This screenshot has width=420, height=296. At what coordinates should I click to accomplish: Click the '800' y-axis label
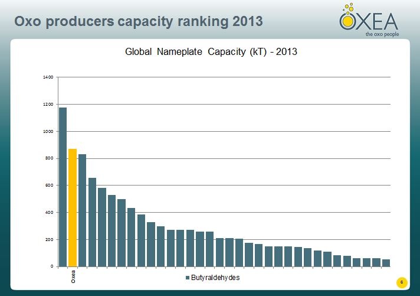pyautogui.click(x=50, y=158)
